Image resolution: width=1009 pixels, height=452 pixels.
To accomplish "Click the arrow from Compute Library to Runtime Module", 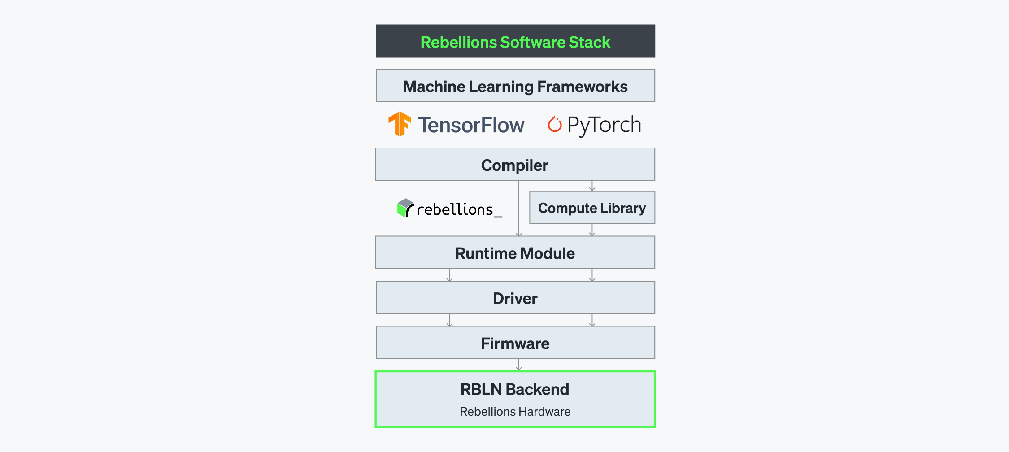I will pyautogui.click(x=592, y=230).
